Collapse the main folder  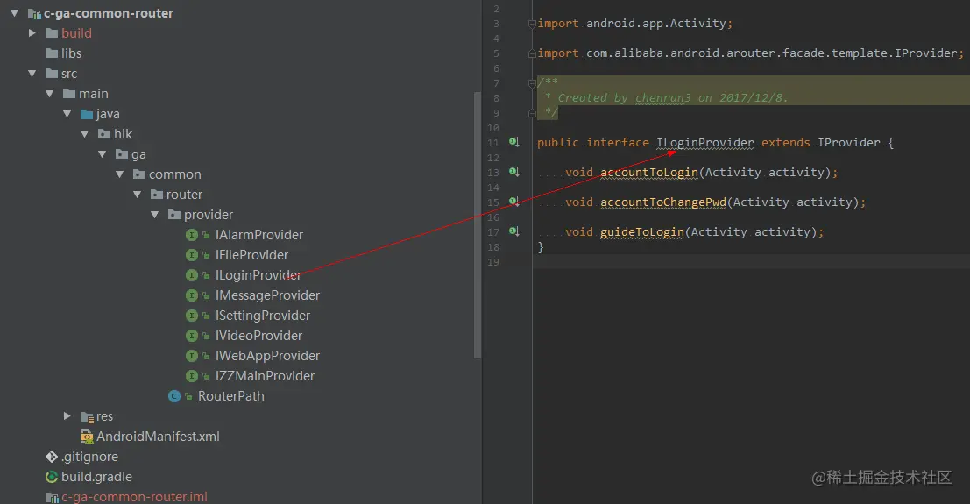(x=49, y=94)
